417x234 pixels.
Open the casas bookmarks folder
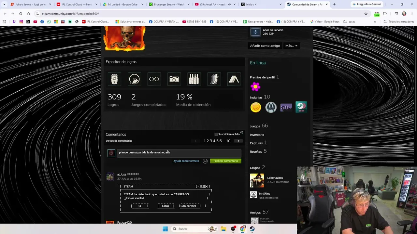[x=349, y=21]
